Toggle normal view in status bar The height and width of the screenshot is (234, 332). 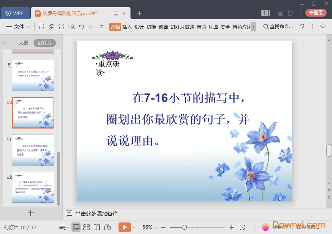(x=76, y=227)
